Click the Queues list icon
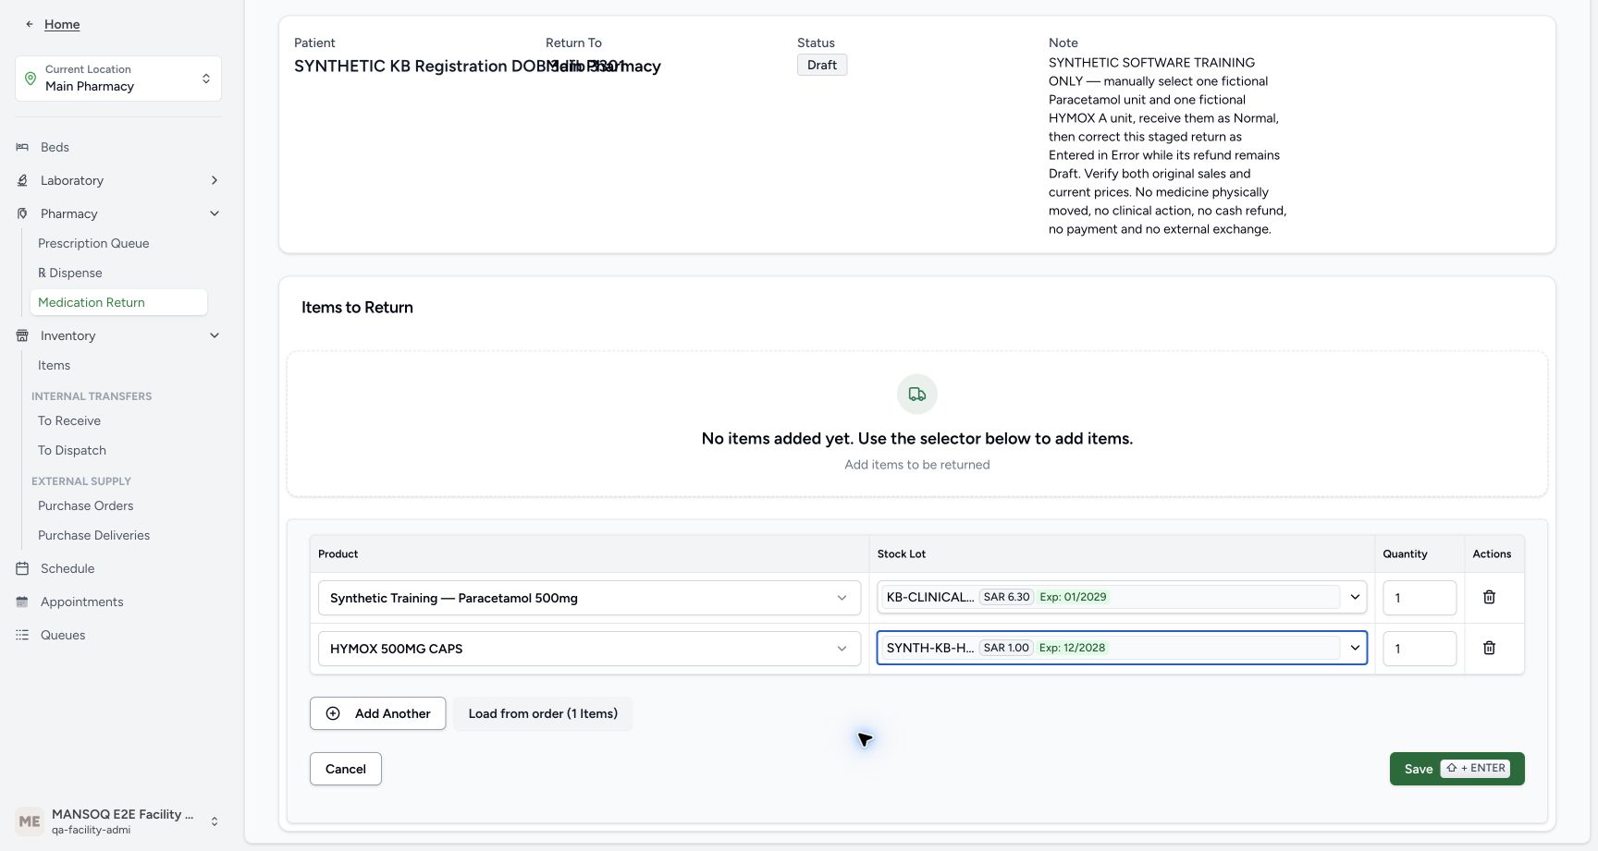This screenshot has width=1598, height=851. 22,635
